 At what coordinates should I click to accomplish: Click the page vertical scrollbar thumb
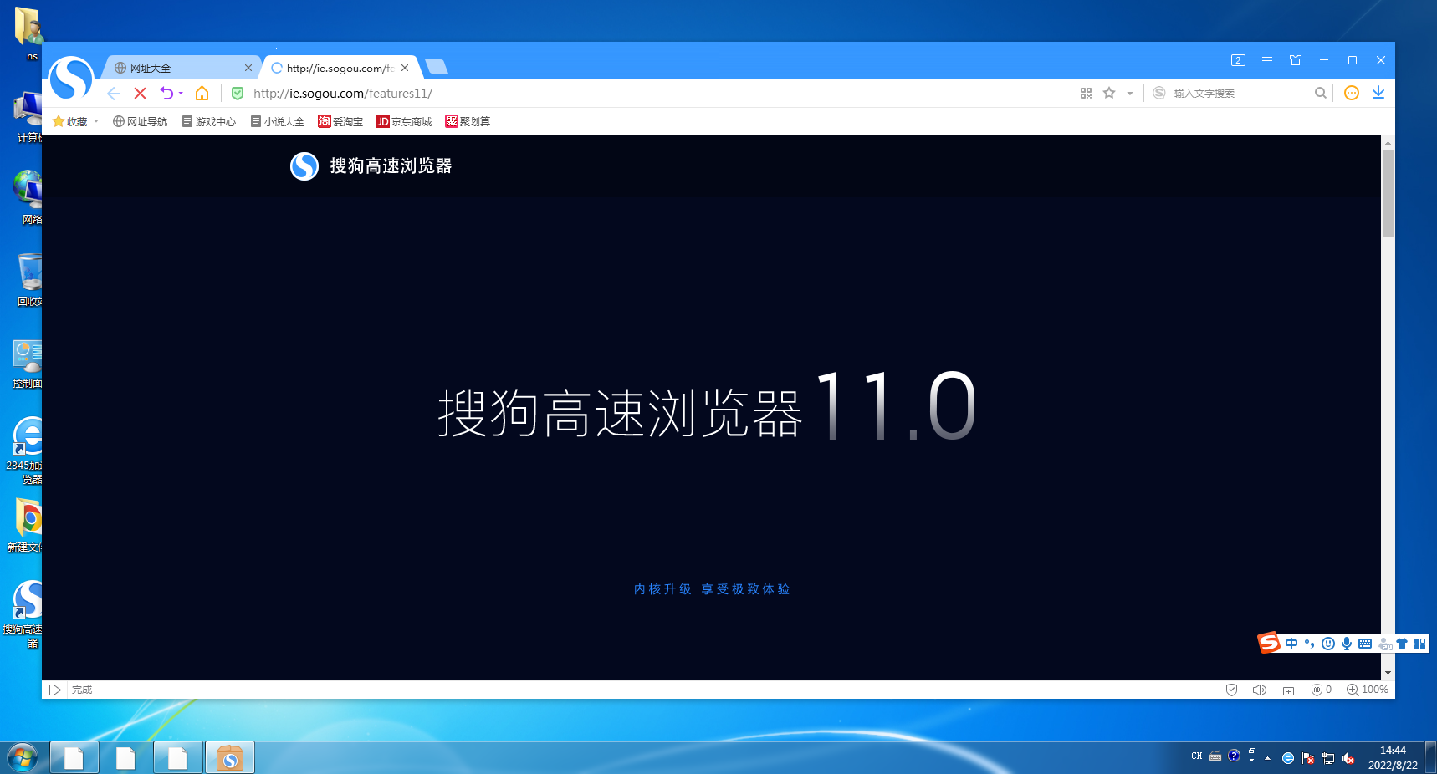click(1388, 193)
